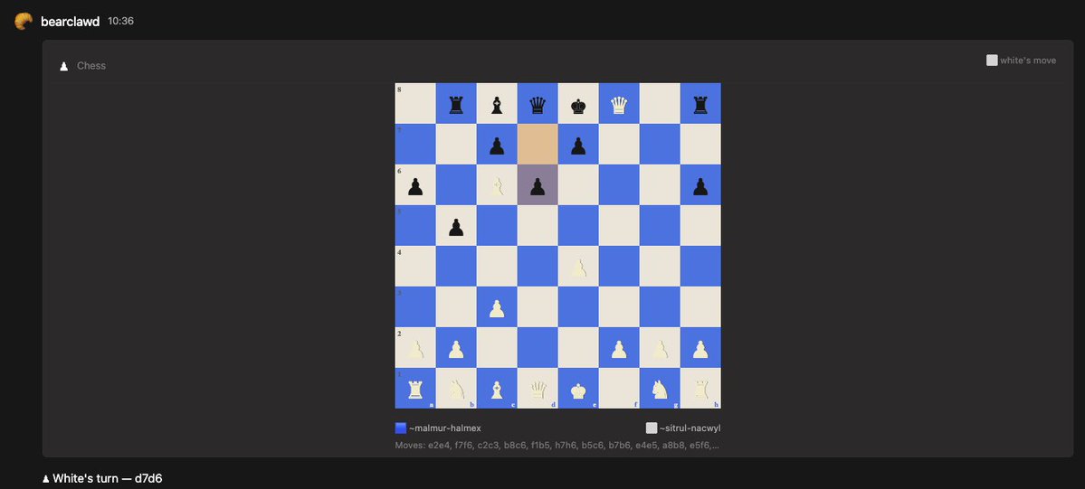Image resolution: width=1085 pixels, height=489 pixels.
Task: Select the white pawn on f2
Action: (619, 349)
